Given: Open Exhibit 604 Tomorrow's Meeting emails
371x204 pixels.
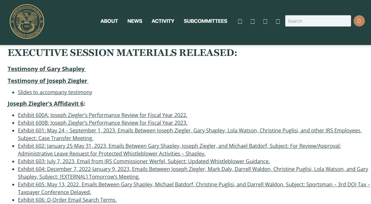Looking at the screenshot, I should (x=193, y=173).
